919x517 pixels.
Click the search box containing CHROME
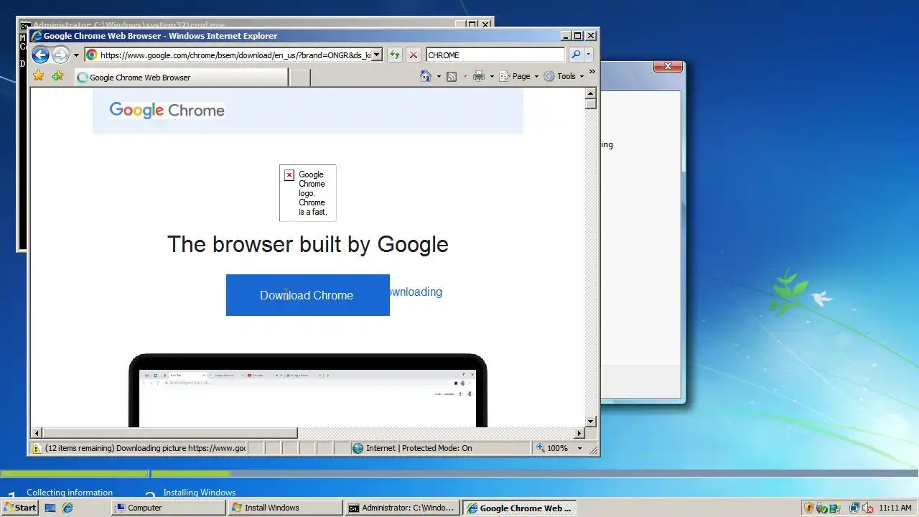(495, 55)
